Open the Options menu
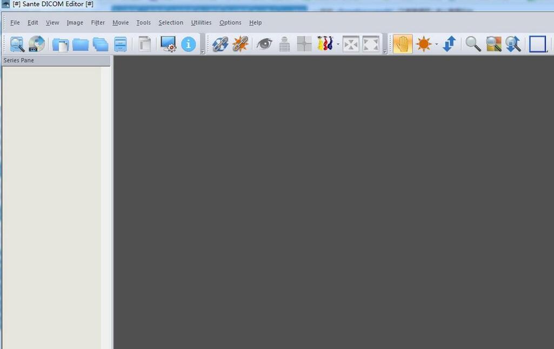 (x=230, y=23)
